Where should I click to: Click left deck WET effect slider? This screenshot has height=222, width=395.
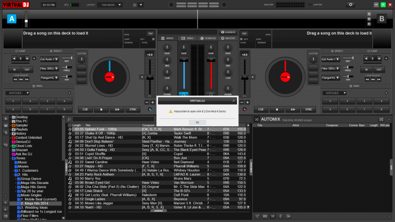[x=67, y=58]
